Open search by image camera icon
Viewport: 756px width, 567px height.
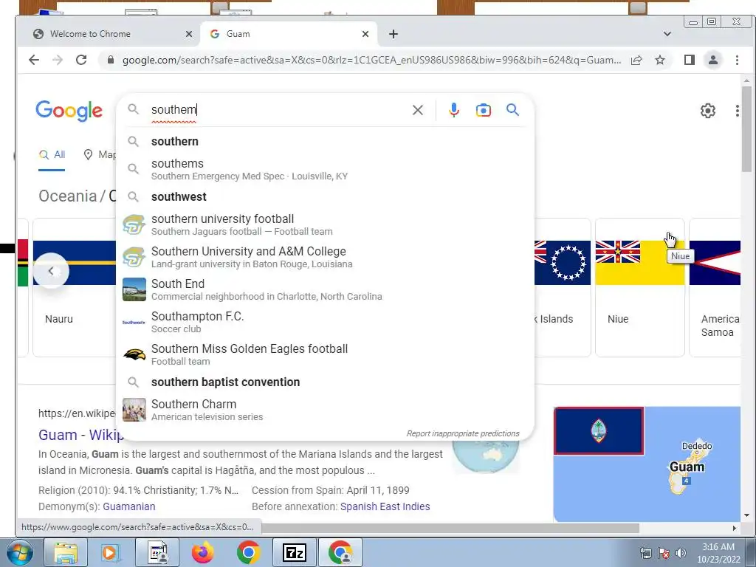tap(483, 111)
